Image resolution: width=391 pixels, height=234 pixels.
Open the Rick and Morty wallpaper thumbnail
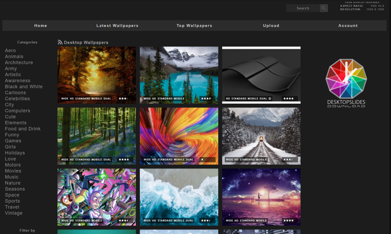point(97,194)
